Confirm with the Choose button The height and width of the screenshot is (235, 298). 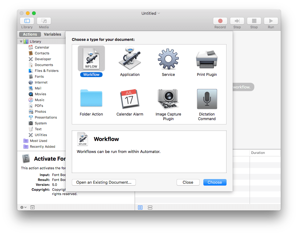click(x=215, y=182)
